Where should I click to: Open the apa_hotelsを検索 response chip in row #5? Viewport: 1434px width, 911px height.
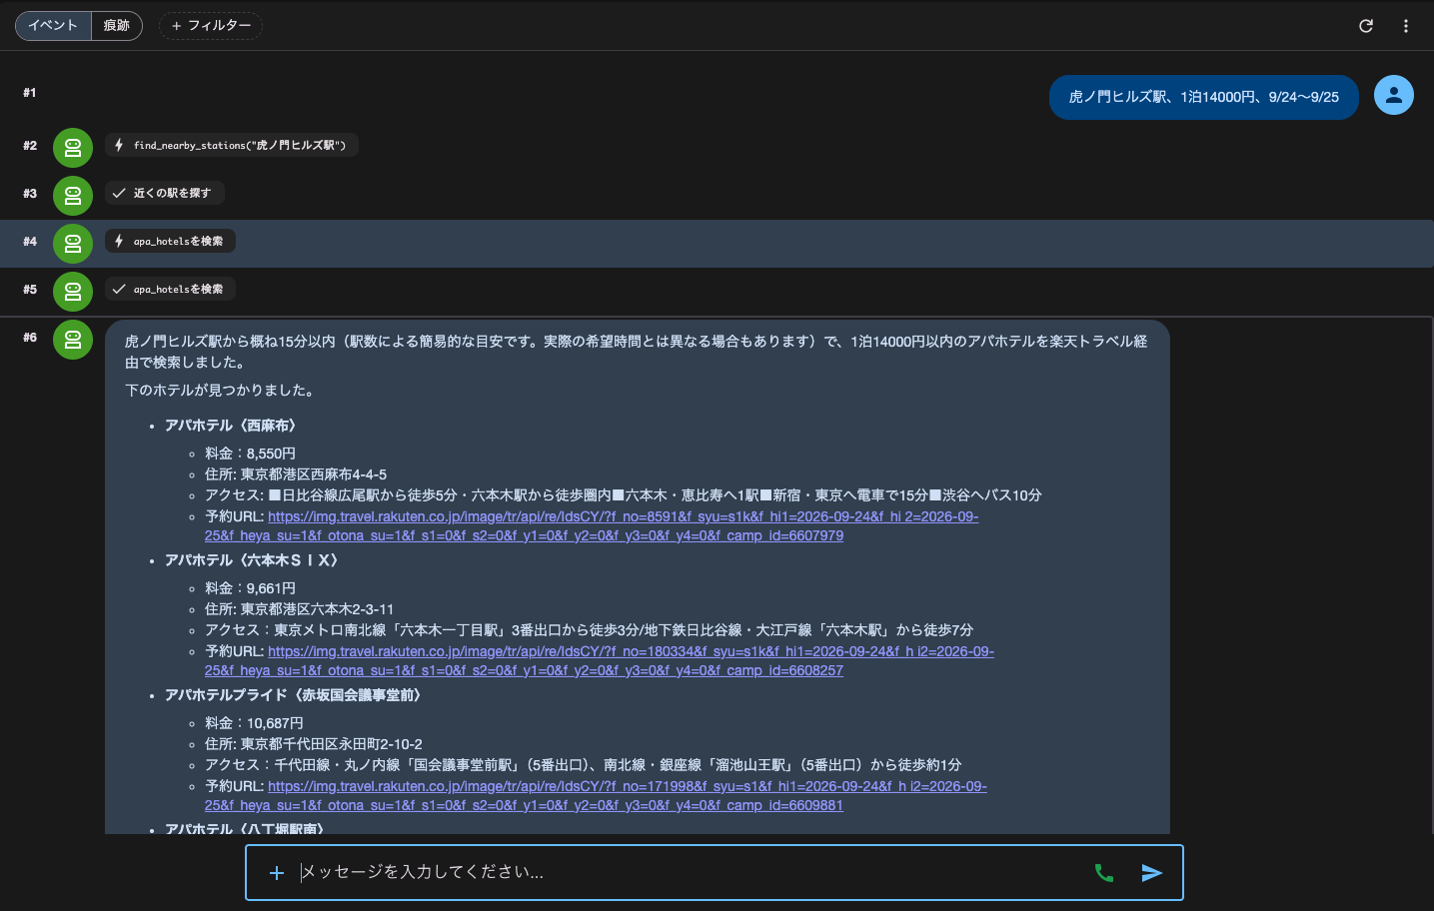tap(170, 289)
